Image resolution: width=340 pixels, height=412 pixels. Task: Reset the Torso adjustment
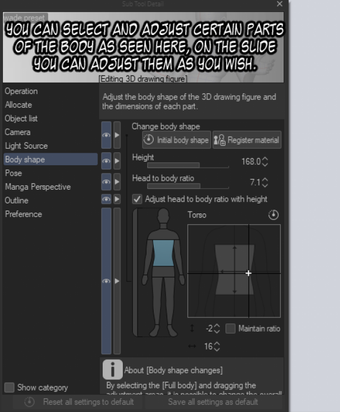(274, 215)
